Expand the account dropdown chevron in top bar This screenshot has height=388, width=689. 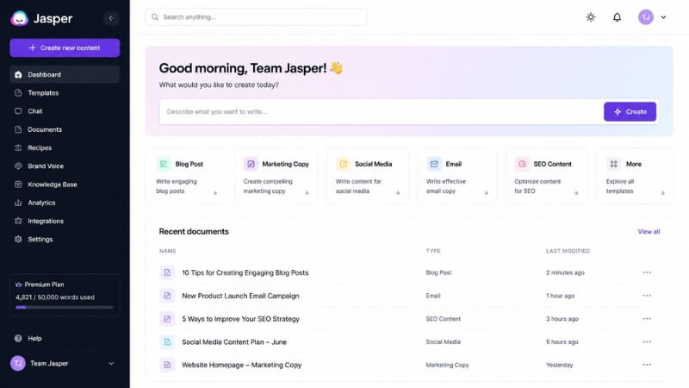pyautogui.click(x=663, y=17)
